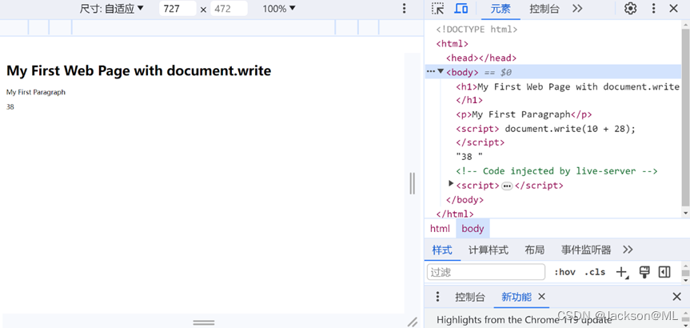The image size is (690, 328).
Task: Open device toolbar more options menu
Action: 404,9
